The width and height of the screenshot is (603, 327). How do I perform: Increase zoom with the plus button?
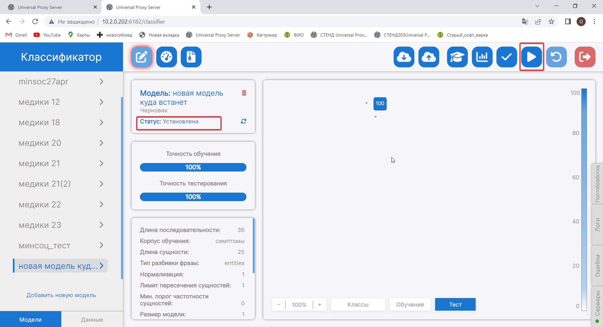(319, 304)
